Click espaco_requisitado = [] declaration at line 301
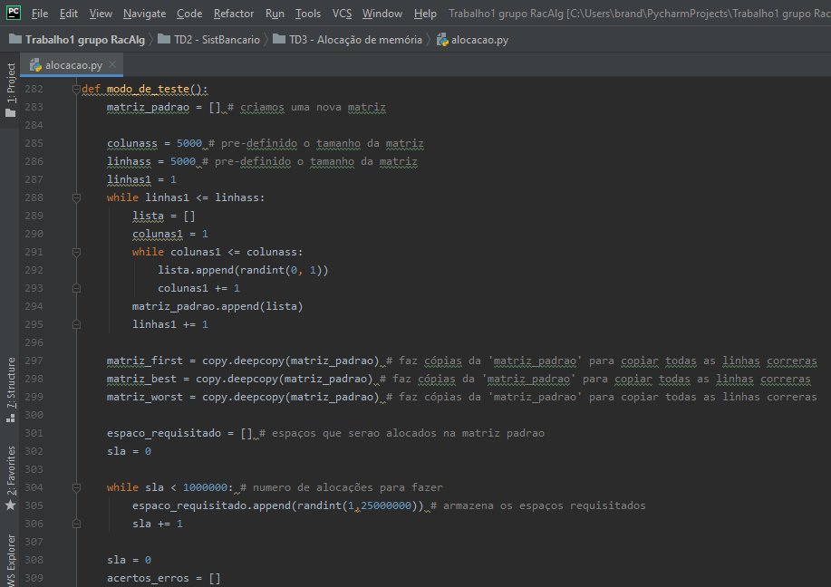Image resolution: width=831 pixels, height=587 pixels. [179, 433]
